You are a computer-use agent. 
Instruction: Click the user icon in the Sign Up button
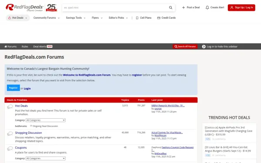click(232, 7)
